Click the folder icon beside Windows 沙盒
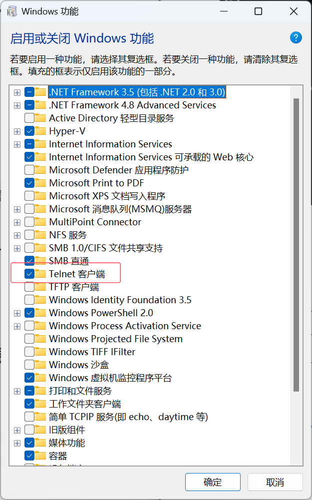312x500 pixels. [41, 365]
